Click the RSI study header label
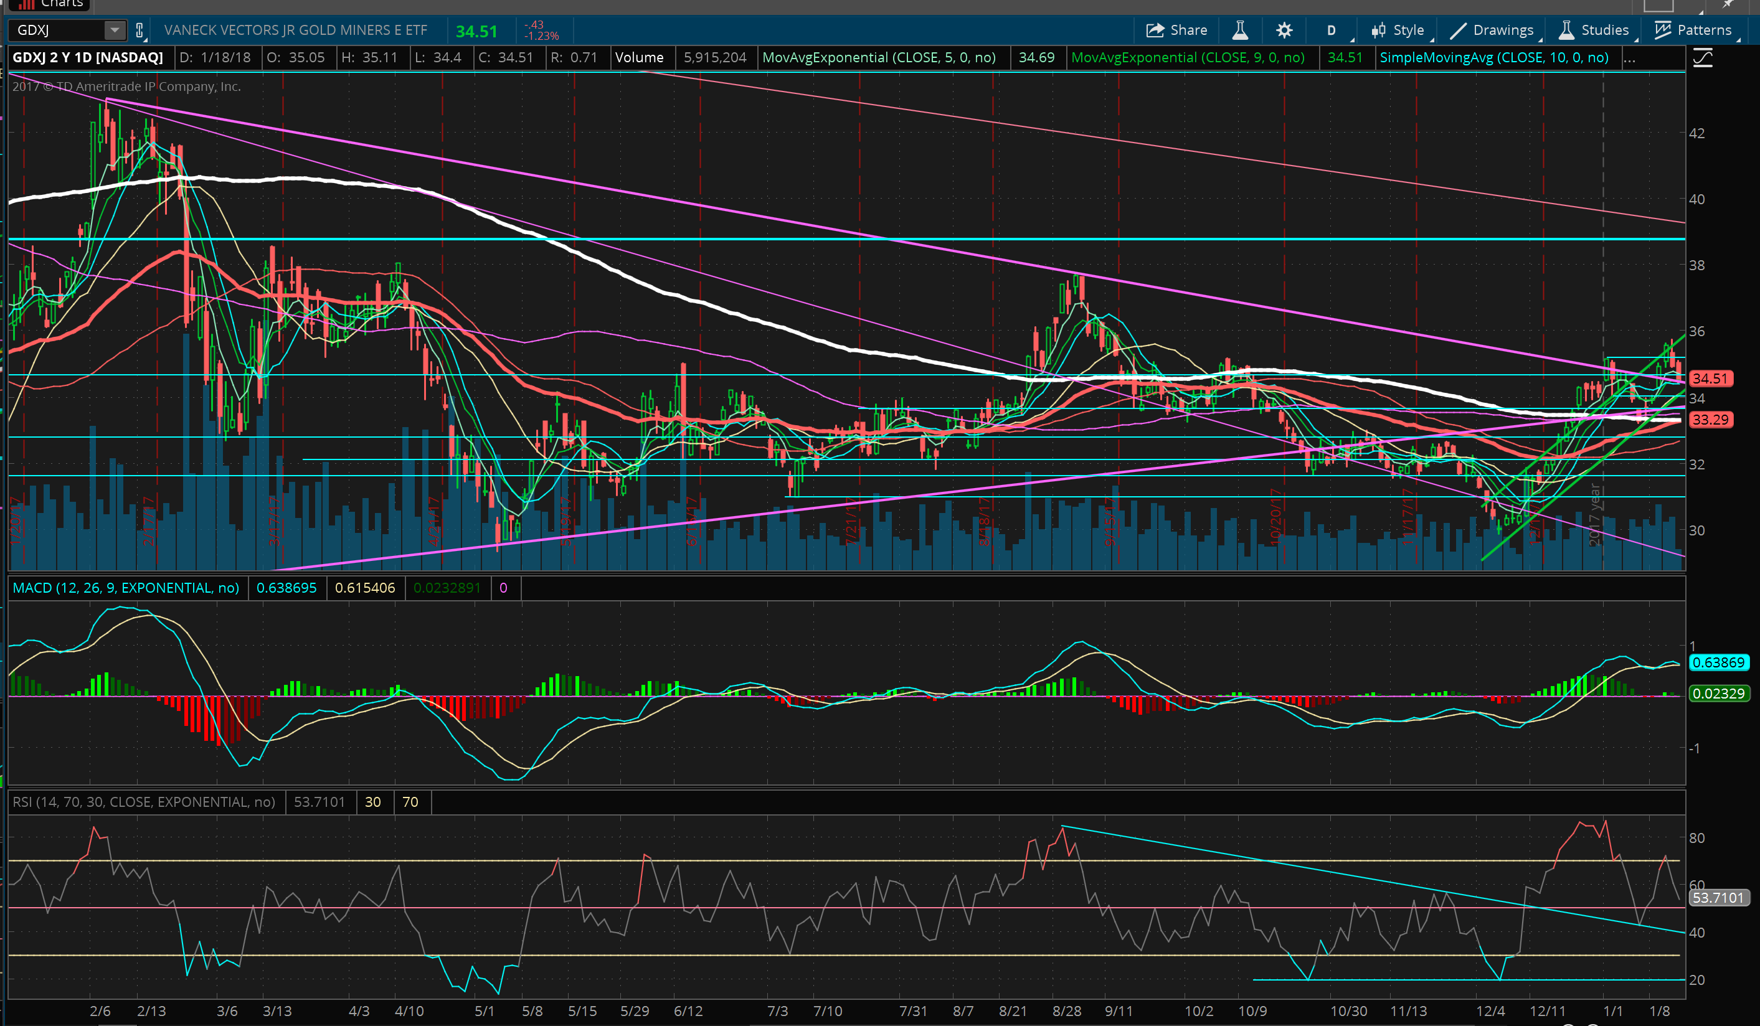 coord(144,802)
